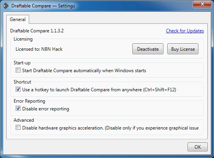214x158 pixels.
Task: Confirm settings with the OK button
Action: click(x=198, y=147)
